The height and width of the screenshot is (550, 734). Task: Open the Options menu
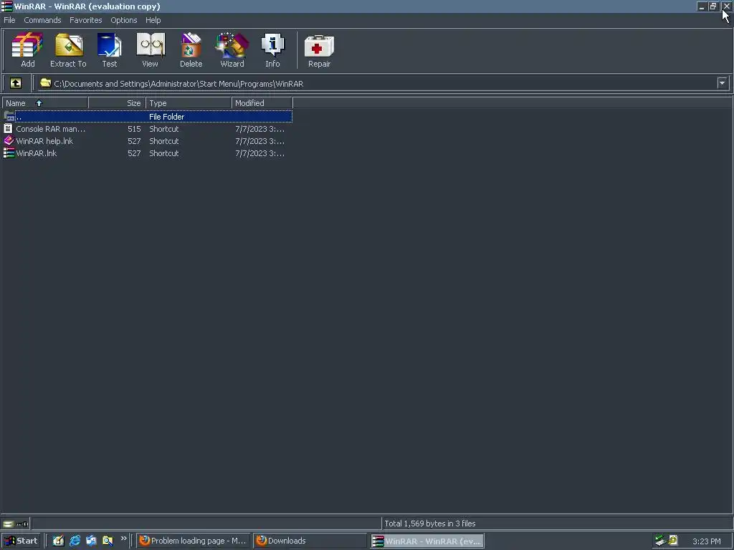coord(123,20)
